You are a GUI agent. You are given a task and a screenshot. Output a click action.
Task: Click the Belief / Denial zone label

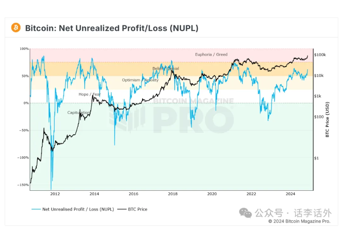166,69
